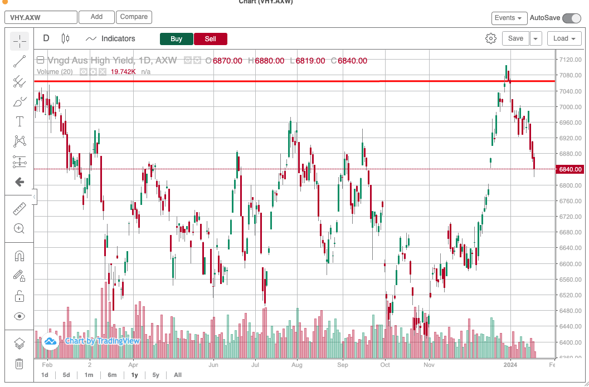The width and height of the screenshot is (589, 387).
Task: Click the 2024 label on time axis
Action: [x=510, y=365]
